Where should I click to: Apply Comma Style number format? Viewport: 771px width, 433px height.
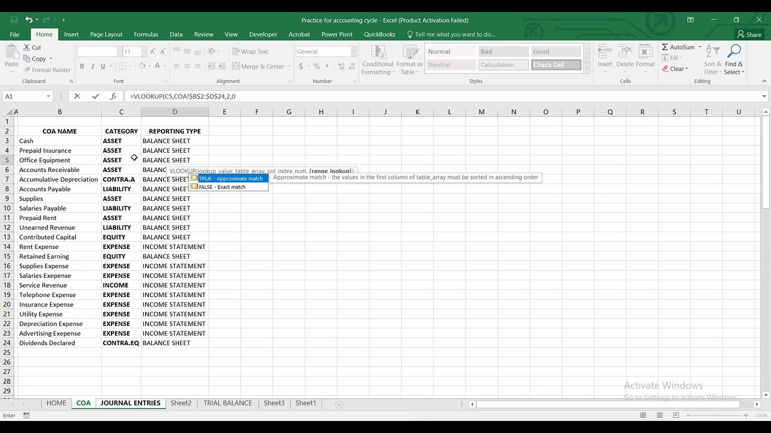tap(326, 66)
